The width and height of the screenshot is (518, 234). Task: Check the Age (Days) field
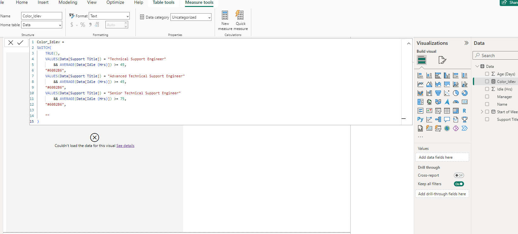pyautogui.click(x=487, y=74)
